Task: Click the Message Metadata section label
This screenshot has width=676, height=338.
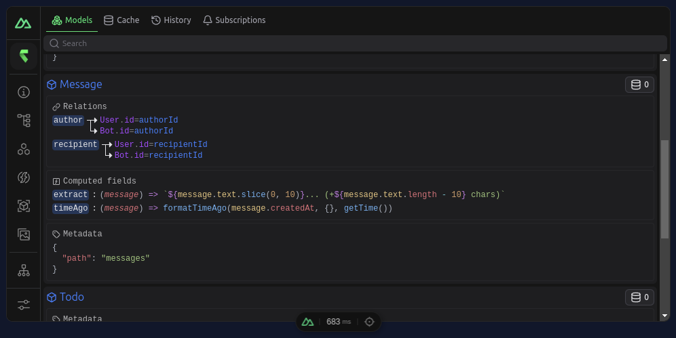Action: [82, 234]
